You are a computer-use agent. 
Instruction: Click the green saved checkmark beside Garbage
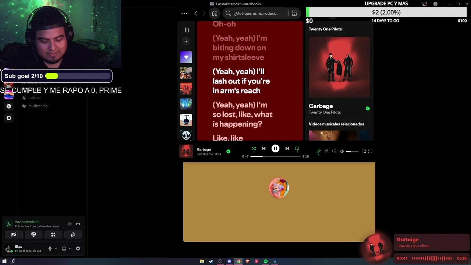tap(228, 151)
